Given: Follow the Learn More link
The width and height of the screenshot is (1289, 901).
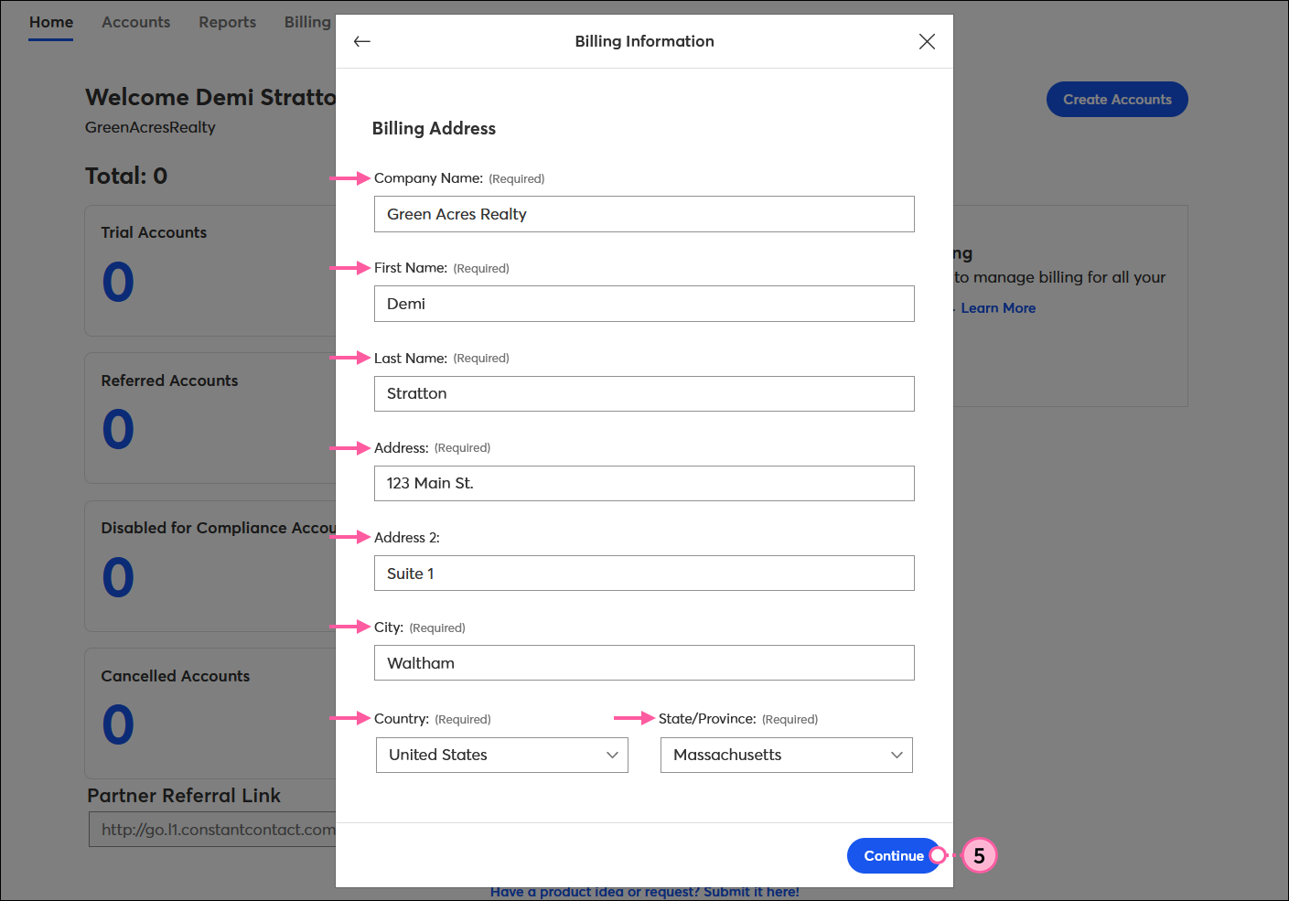Looking at the screenshot, I should tap(998, 308).
